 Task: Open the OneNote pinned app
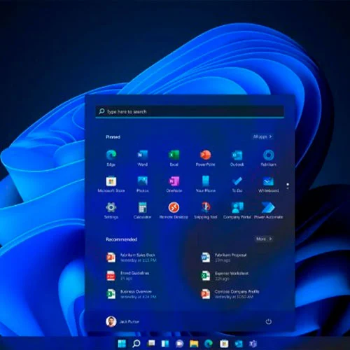coord(174,184)
